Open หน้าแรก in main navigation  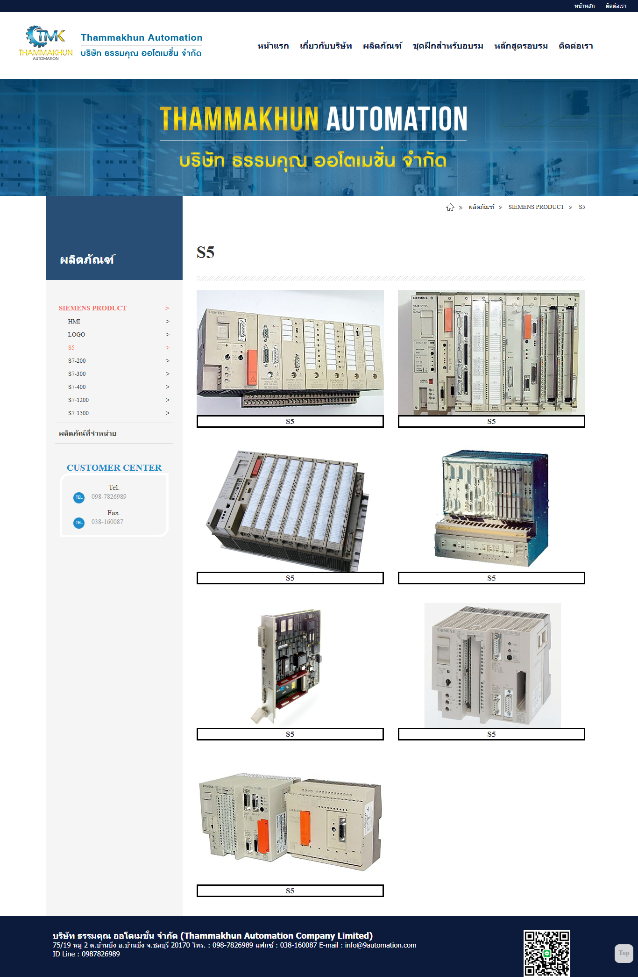point(273,46)
